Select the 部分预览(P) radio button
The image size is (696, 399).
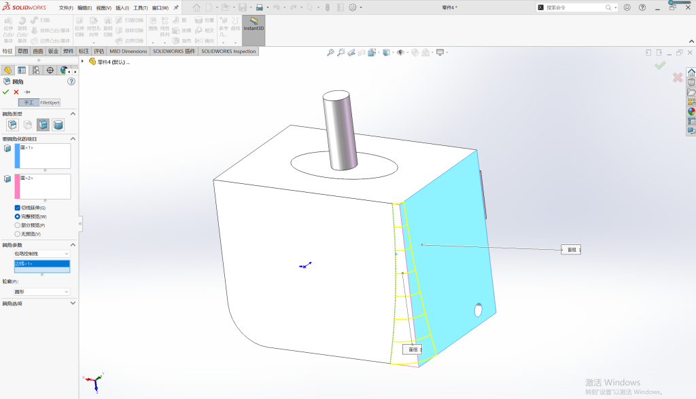(x=17, y=225)
